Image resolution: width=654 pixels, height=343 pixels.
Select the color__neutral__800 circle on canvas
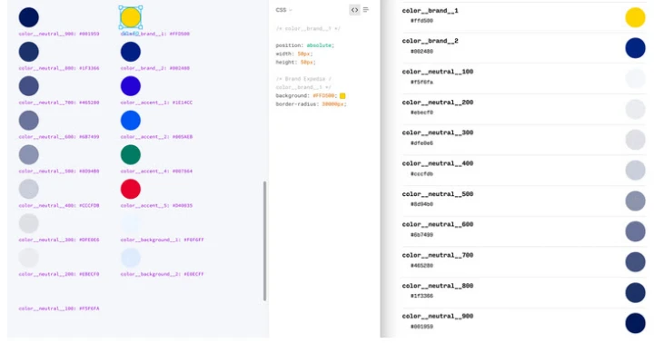click(29, 52)
